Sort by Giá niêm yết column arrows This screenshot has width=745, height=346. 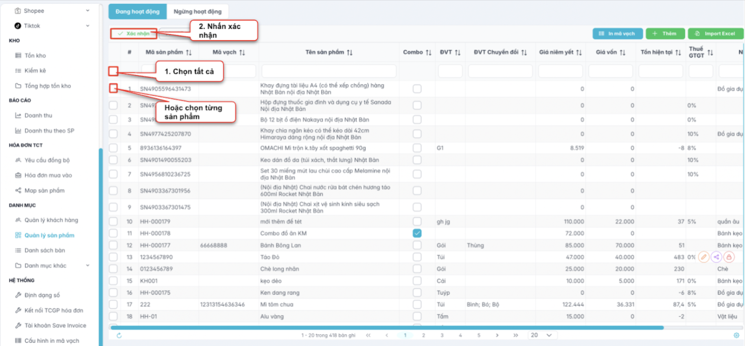pos(579,52)
